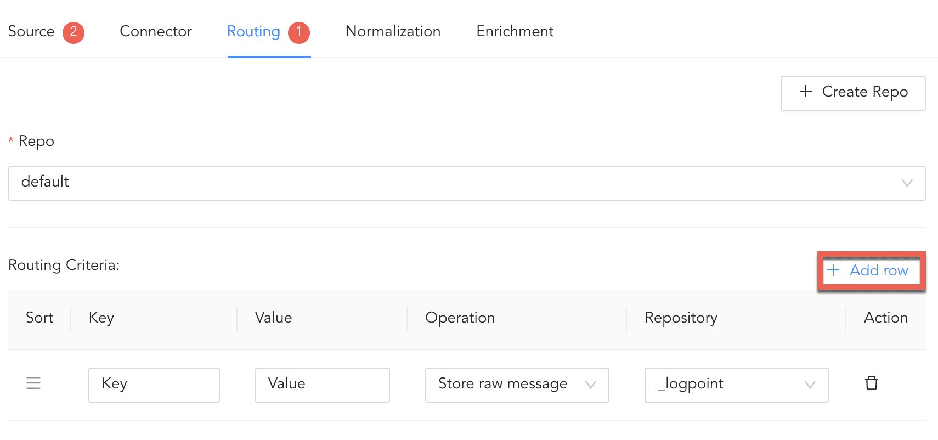Click the red badge 1 on Routing
938x440 pixels.
(x=299, y=32)
